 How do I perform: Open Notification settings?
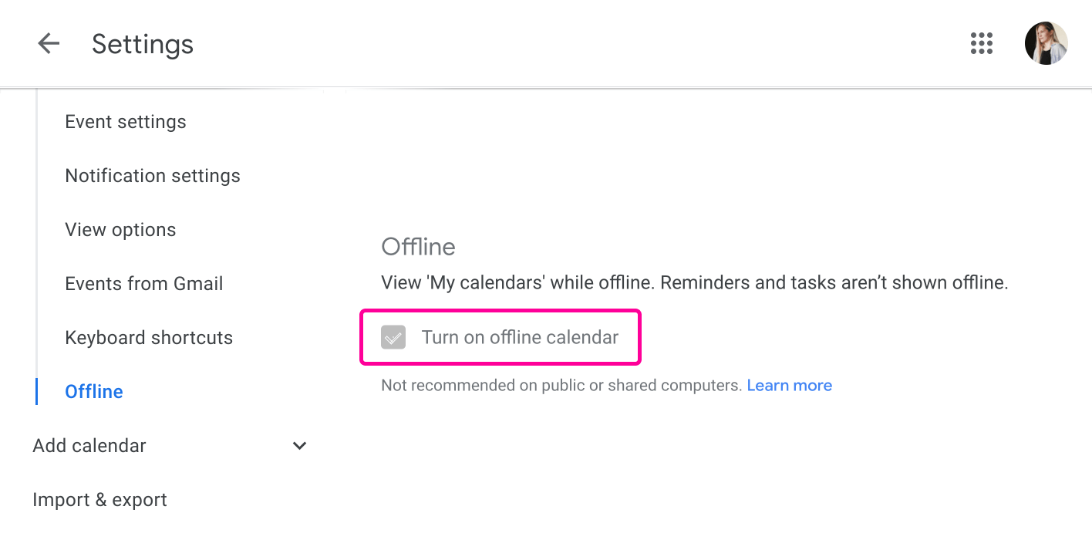click(152, 175)
